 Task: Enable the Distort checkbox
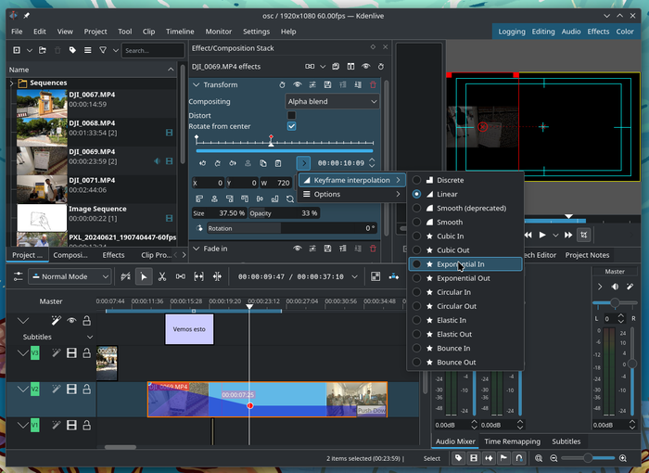pyautogui.click(x=291, y=115)
